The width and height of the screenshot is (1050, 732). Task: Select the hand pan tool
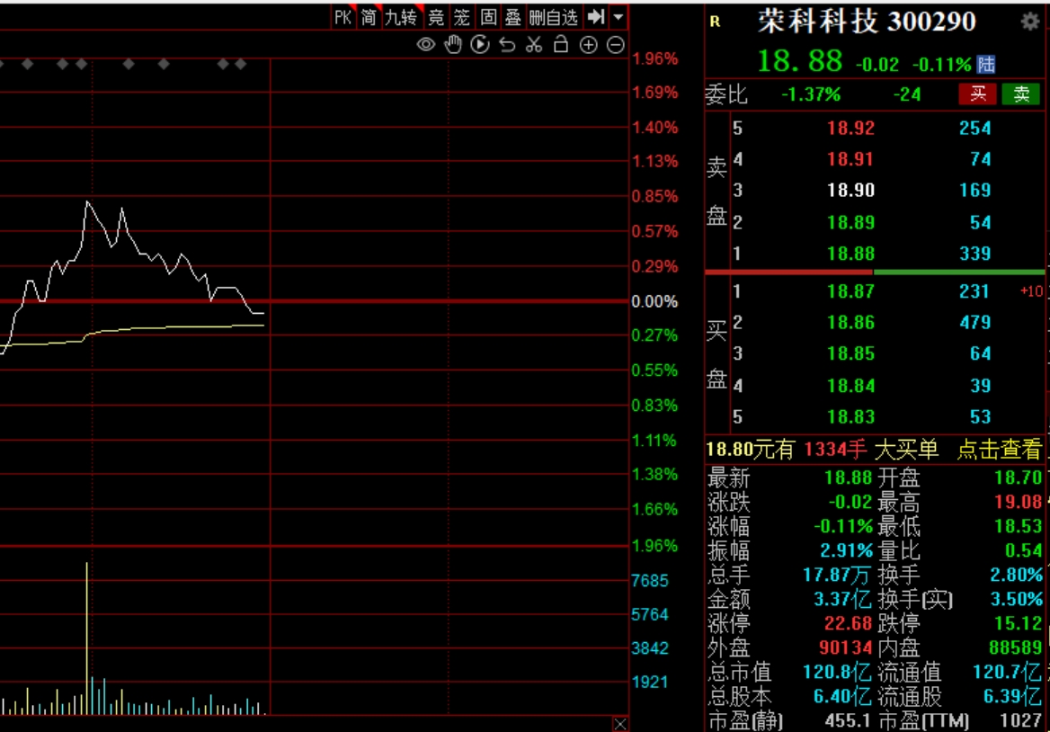point(453,45)
